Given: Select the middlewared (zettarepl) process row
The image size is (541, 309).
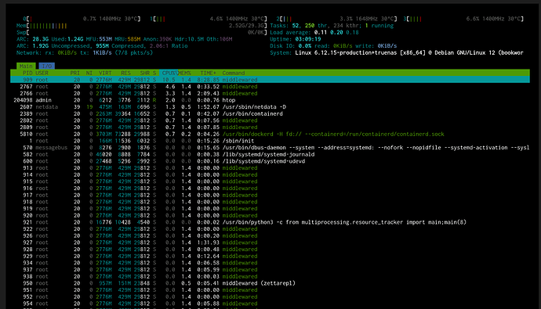Looking at the screenshot, I should pos(270,283).
